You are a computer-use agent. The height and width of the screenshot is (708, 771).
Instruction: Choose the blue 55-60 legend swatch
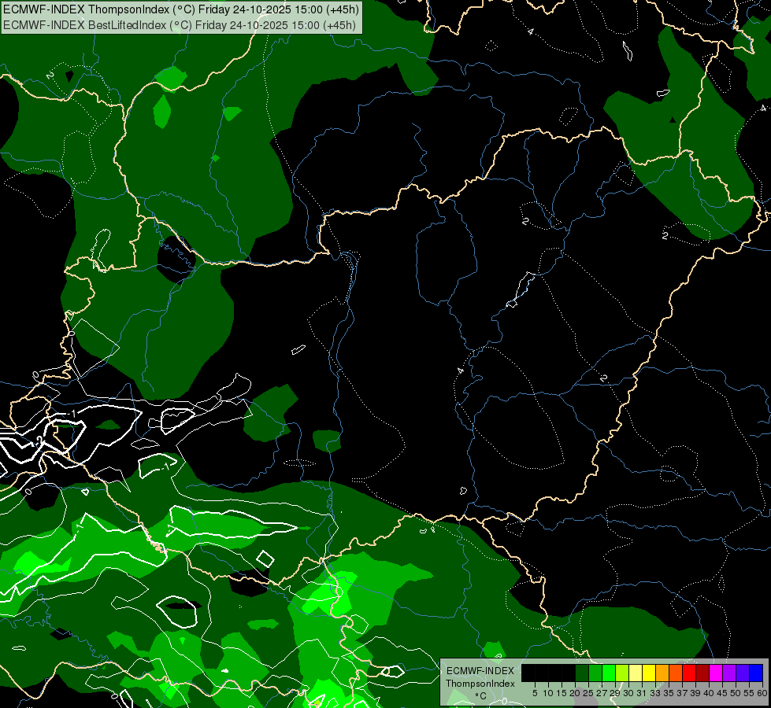pos(756,673)
